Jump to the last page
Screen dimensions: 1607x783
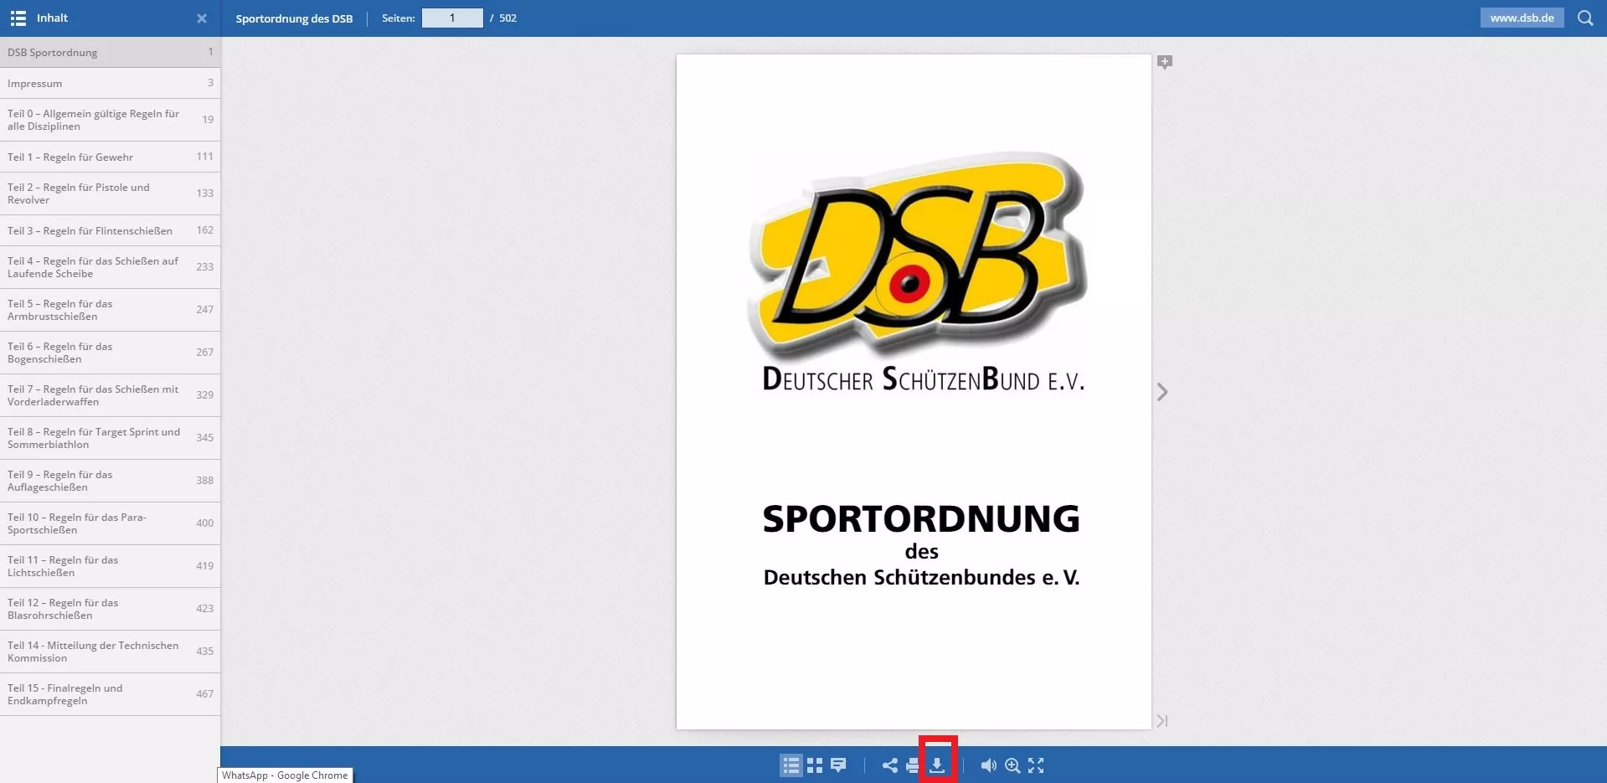click(1162, 721)
